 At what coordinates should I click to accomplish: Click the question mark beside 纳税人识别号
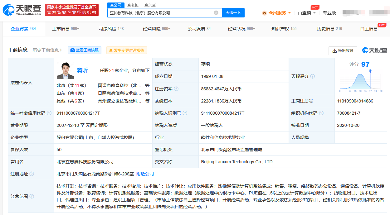[x=185, y=113]
